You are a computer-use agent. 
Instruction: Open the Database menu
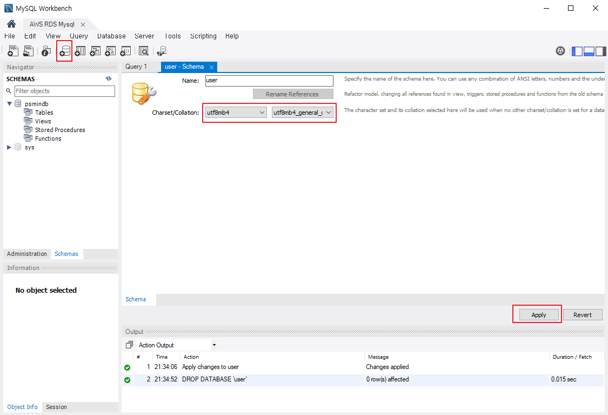click(111, 36)
